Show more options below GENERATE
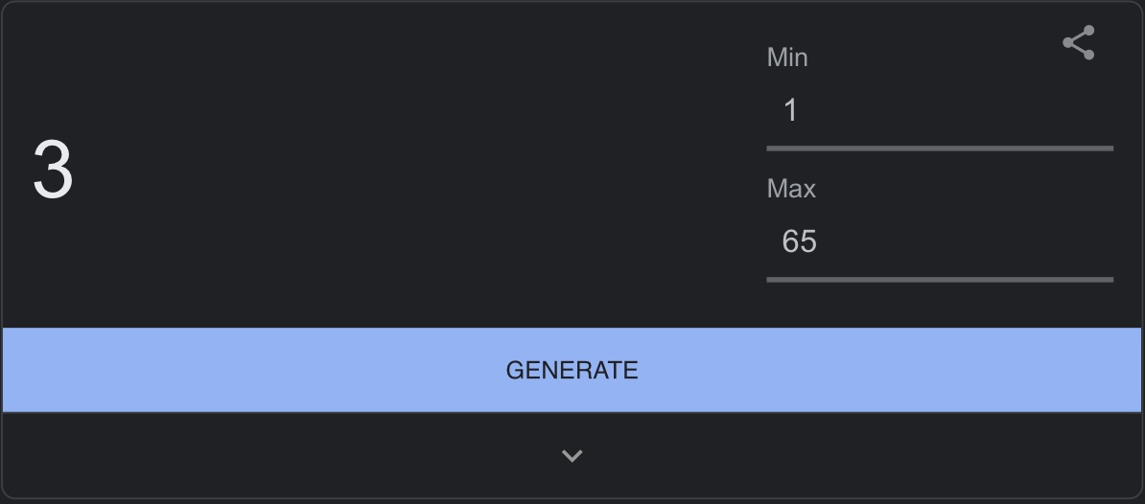Screen dimensions: 1145x504 tap(572, 456)
